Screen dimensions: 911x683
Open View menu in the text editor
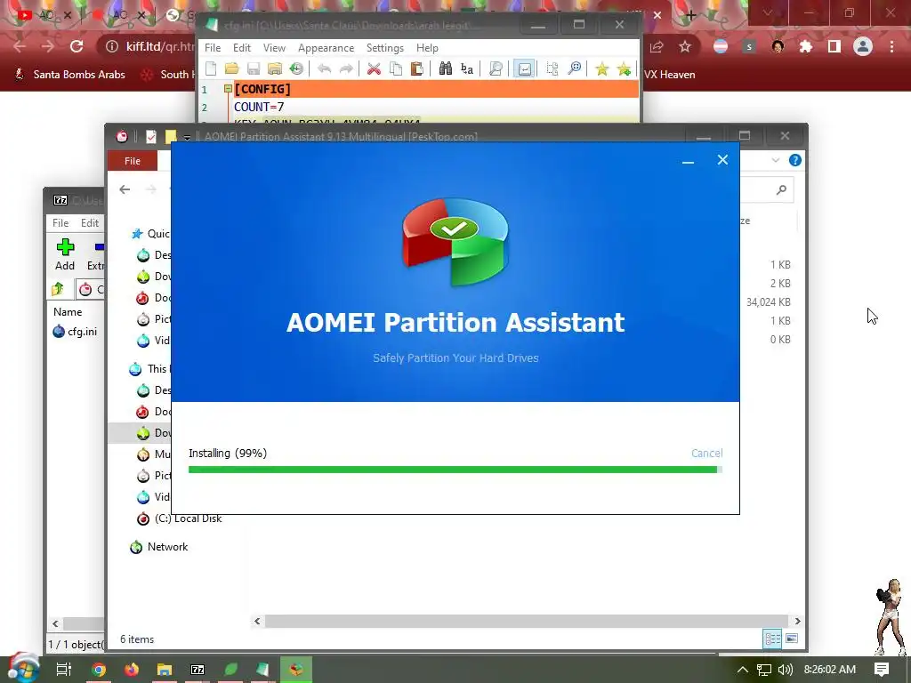click(274, 48)
